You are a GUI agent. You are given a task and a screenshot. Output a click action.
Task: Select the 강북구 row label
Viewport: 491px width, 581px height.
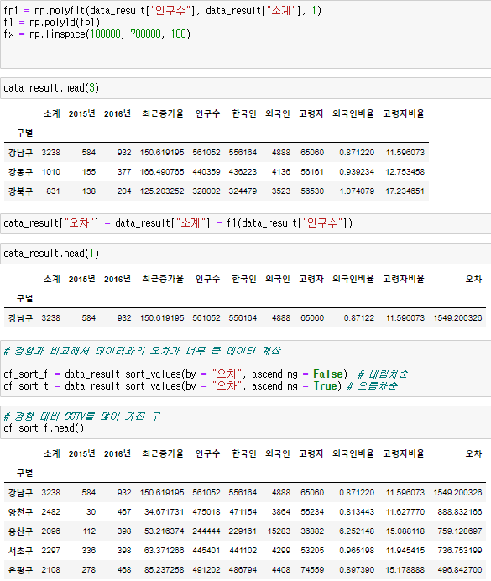click(20, 191)
